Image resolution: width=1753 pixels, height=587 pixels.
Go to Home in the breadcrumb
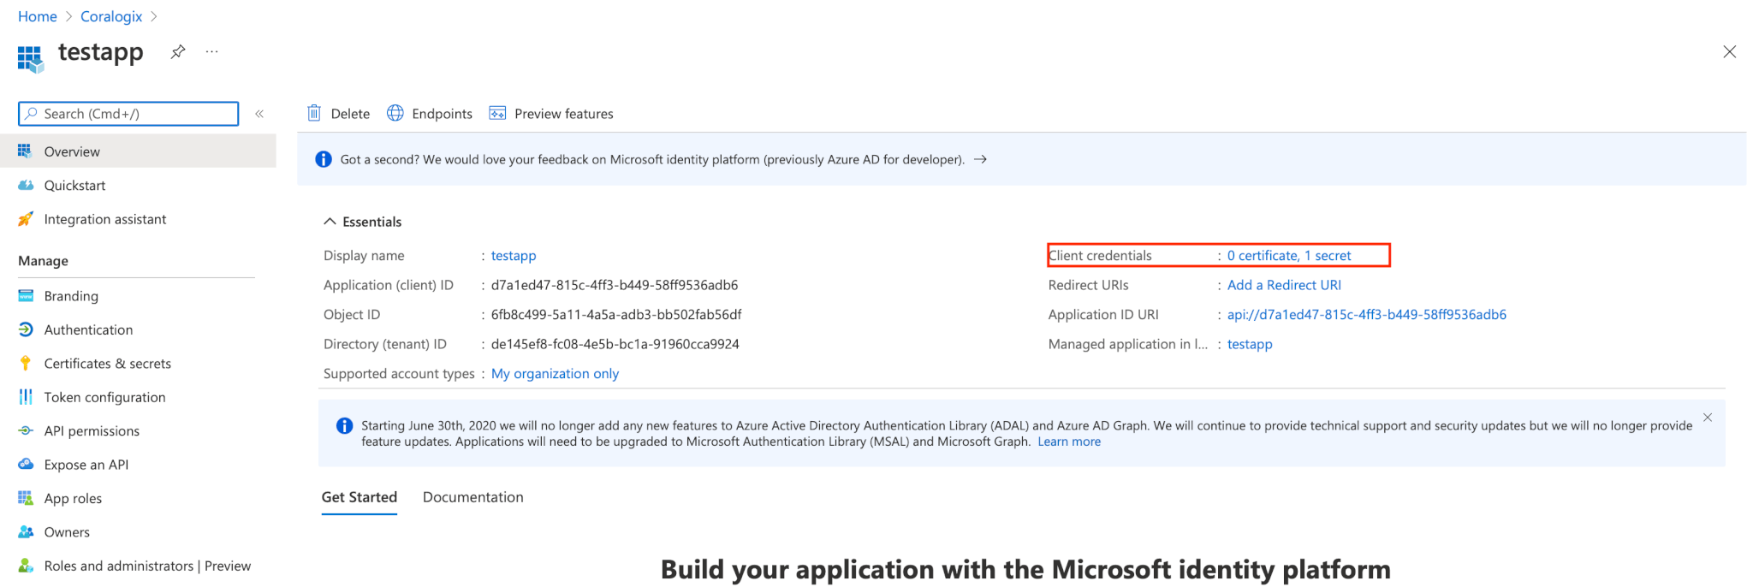(x=38, y=16)
